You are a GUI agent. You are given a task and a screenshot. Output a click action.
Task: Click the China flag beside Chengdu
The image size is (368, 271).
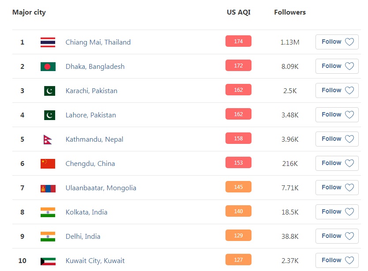(48, 164)
